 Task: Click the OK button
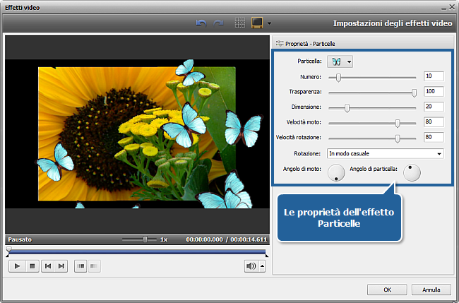(x=387, y=290)
